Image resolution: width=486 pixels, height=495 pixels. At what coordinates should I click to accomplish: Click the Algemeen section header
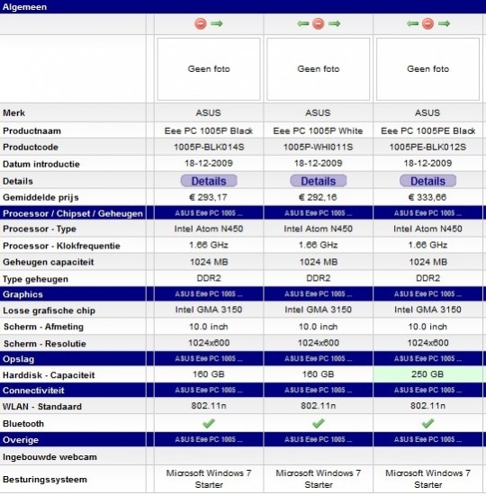(243, 6)
